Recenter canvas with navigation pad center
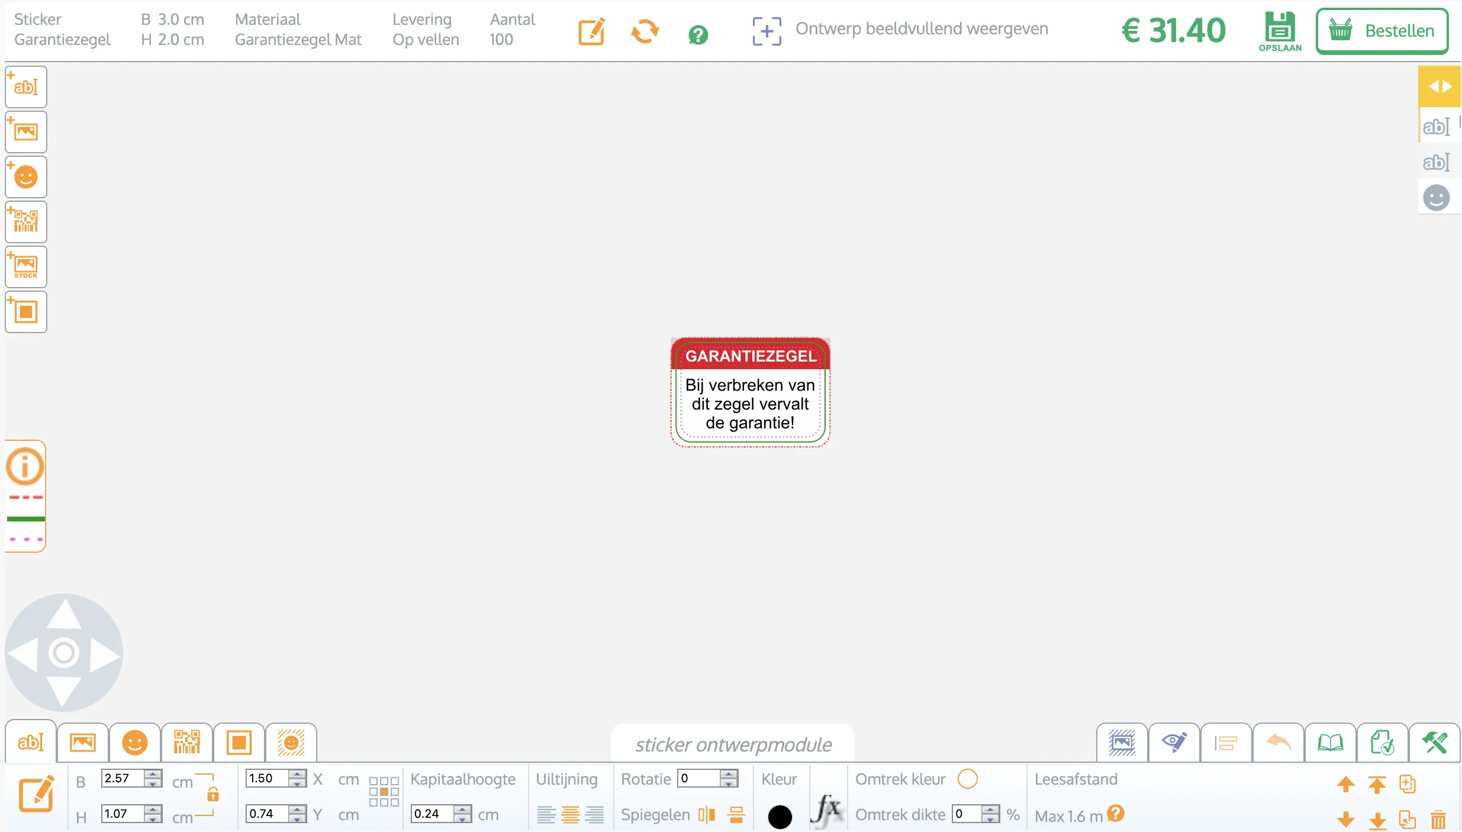Screen dimensions: 1462x832 tap(64, 653)
